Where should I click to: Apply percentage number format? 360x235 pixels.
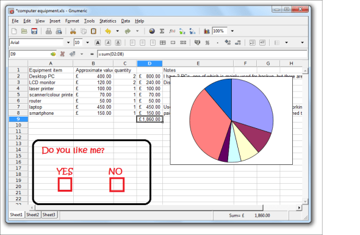pyautogui.click(x=207, y=43)
